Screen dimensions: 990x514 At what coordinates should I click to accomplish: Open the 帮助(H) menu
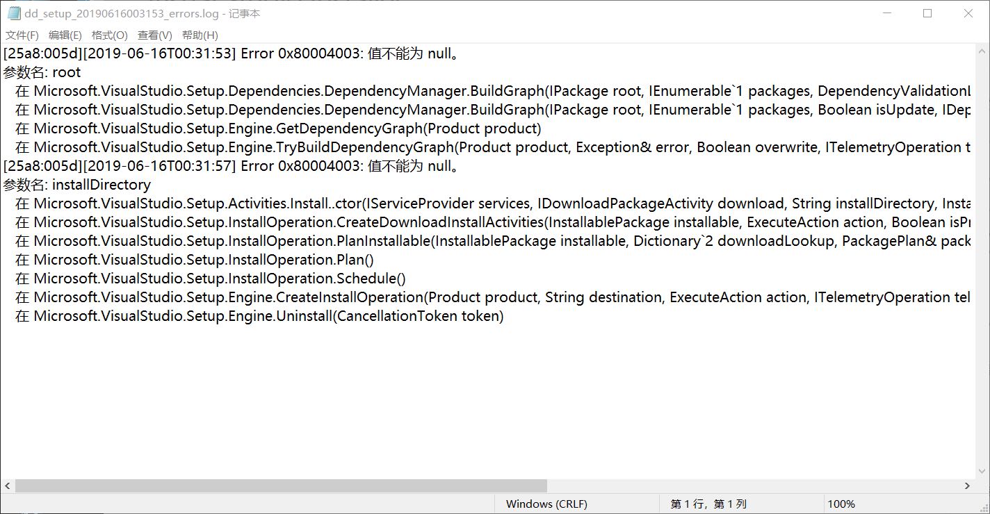tap(200, 35)
